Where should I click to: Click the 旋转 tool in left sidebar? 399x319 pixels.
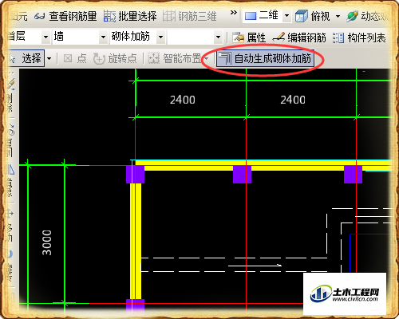10,266
